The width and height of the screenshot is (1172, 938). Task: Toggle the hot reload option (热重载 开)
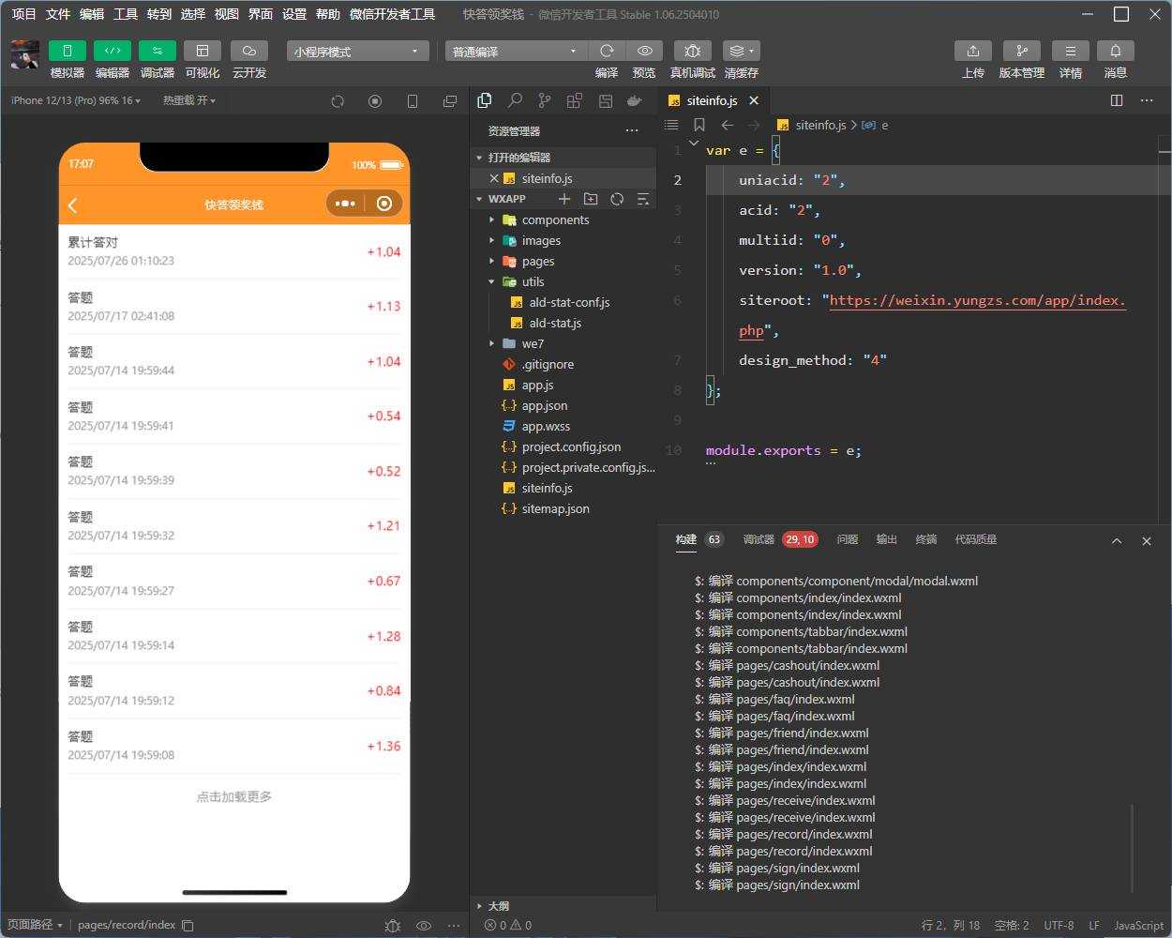tap(189, 100)
